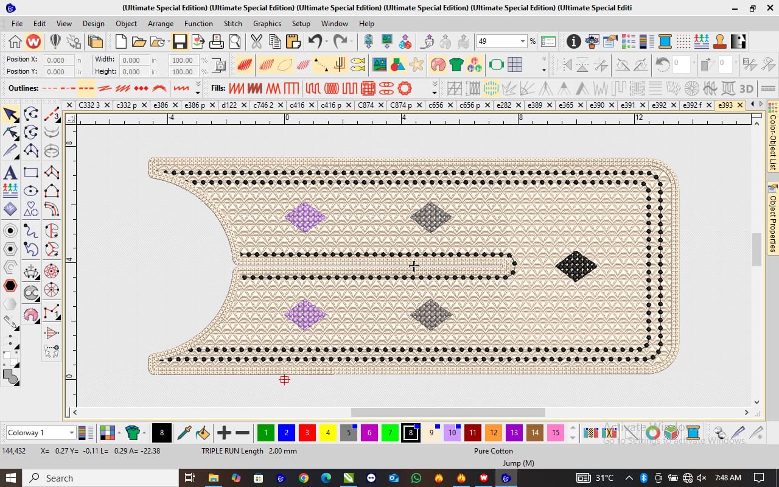Print the design using the printer icon
The image size is (779, 487).
[217, 41]
